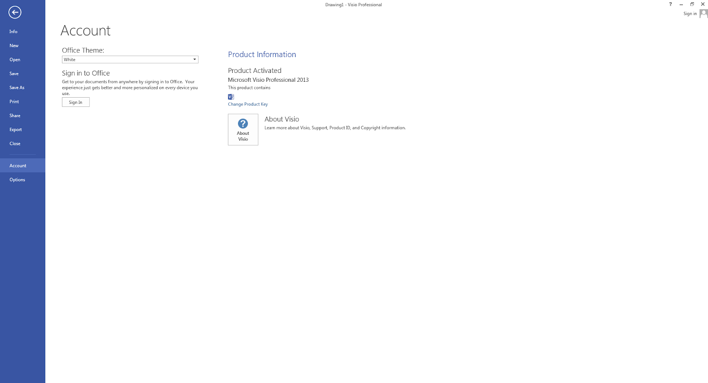Click the About Visio heading text
Image resolution: width=708 pixels, height=383 pixels.
coord(282,119)
